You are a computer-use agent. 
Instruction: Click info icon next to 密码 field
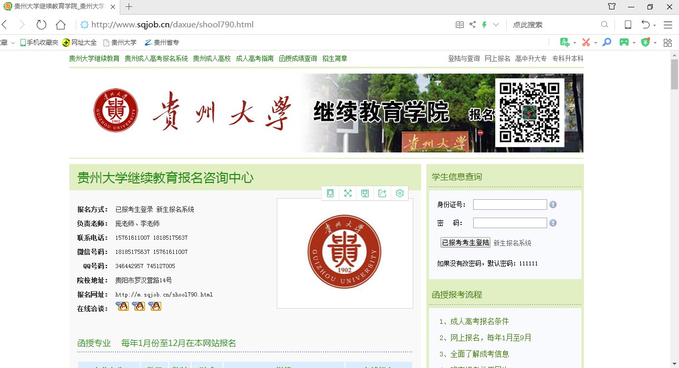(x=553, y=223)
